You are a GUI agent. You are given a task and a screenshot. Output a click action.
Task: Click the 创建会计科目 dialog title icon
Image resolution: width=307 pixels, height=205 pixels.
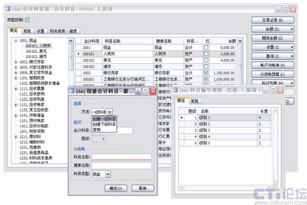coord(72,91)
